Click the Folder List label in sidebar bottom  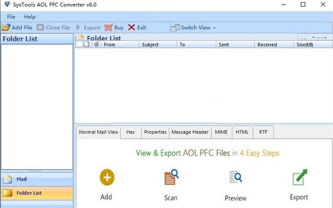click(29, 193)
